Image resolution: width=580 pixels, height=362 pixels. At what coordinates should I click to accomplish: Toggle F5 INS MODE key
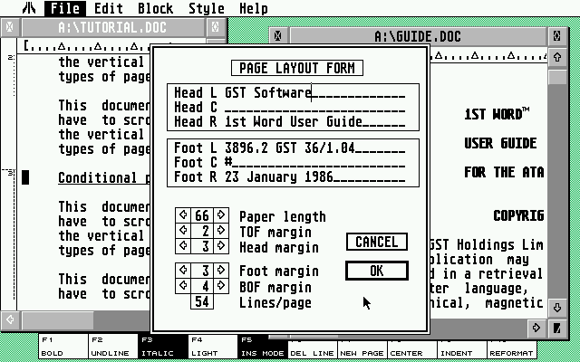263,346
